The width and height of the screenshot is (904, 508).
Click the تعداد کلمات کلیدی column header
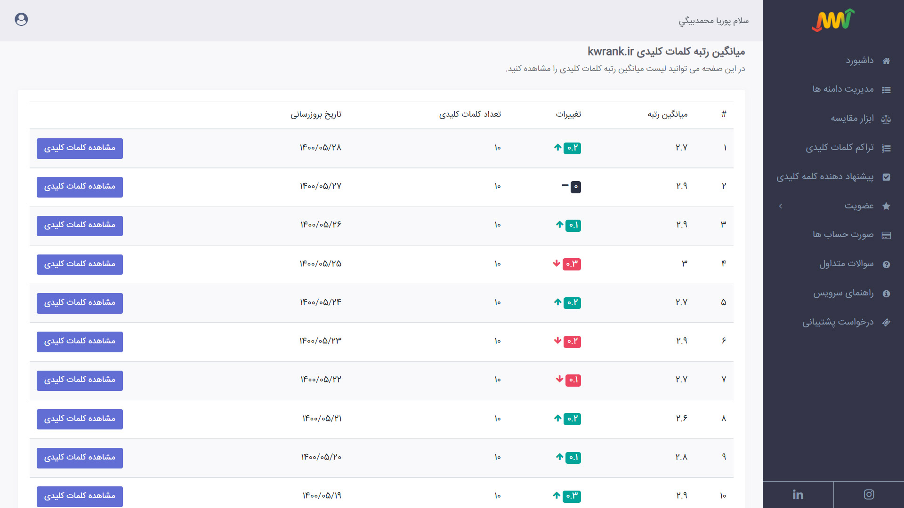tap(470, 114)
